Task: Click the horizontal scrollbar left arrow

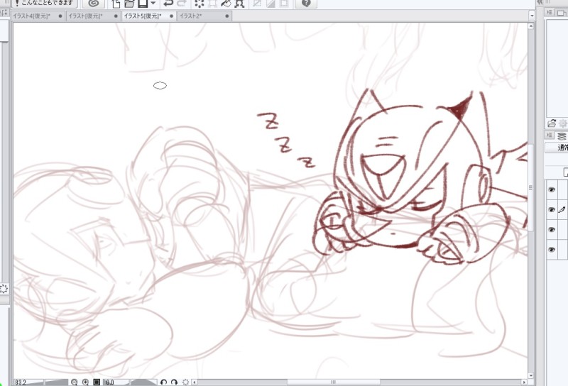Action: pos(195,382)
